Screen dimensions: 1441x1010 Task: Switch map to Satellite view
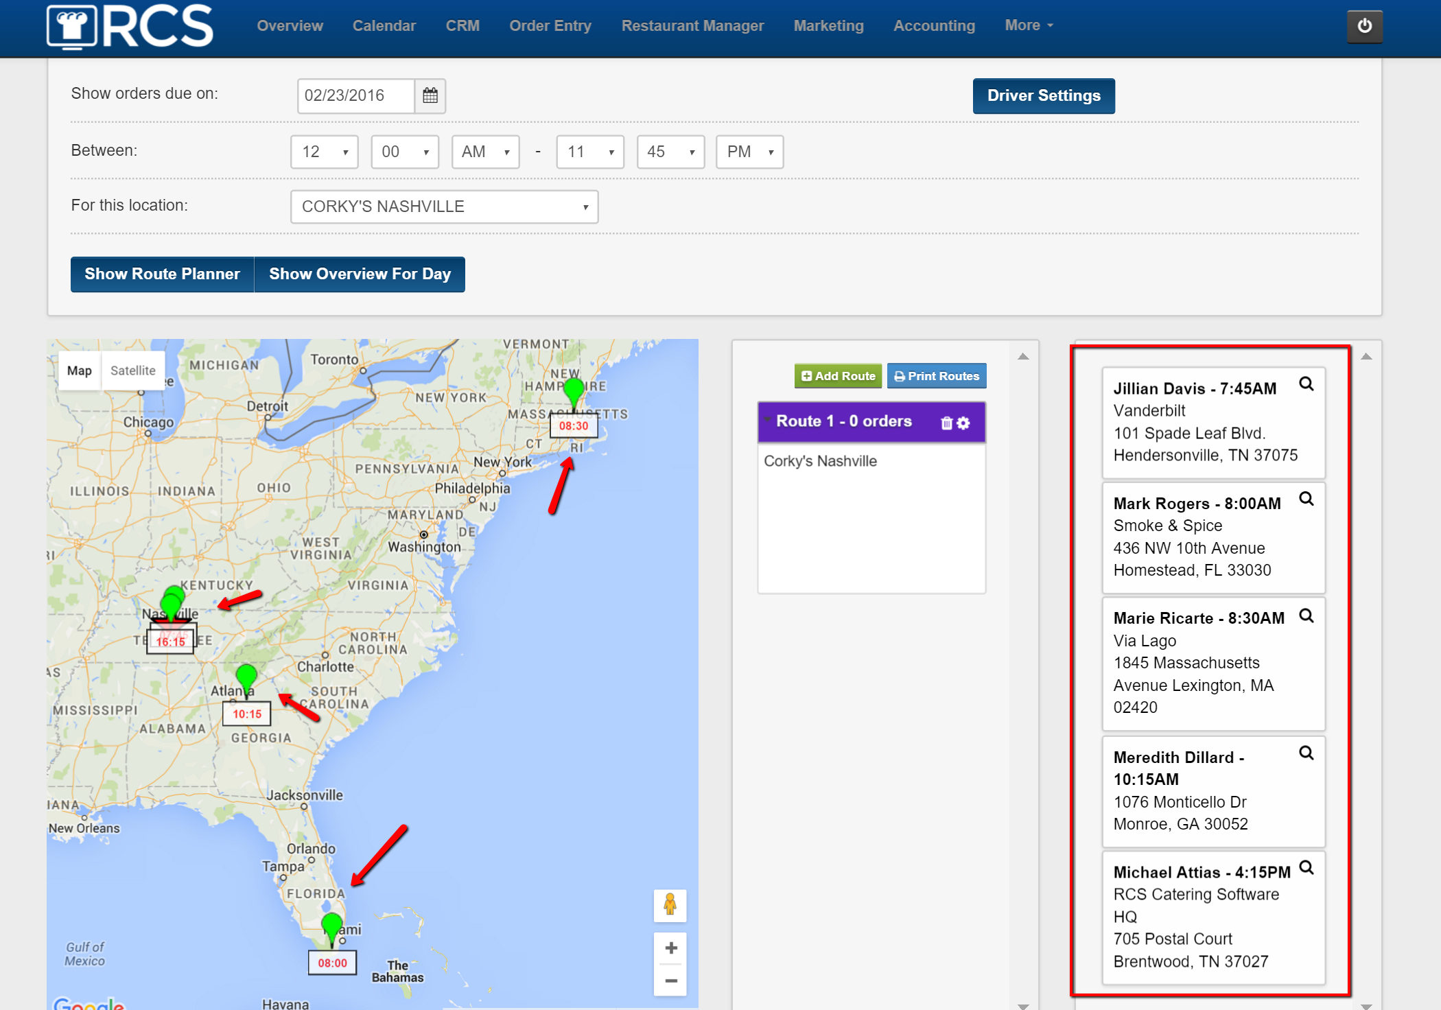pyautogui.click(x=133, y=371)
